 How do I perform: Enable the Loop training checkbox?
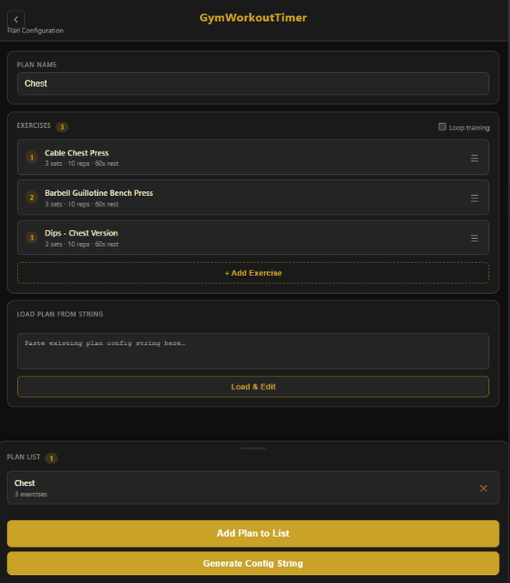click(442, 127)
